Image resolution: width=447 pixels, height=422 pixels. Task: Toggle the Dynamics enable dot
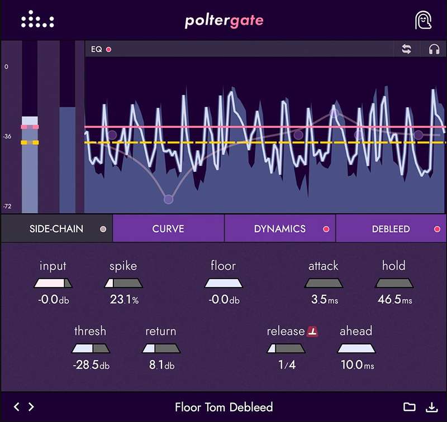tap(326, 229)
